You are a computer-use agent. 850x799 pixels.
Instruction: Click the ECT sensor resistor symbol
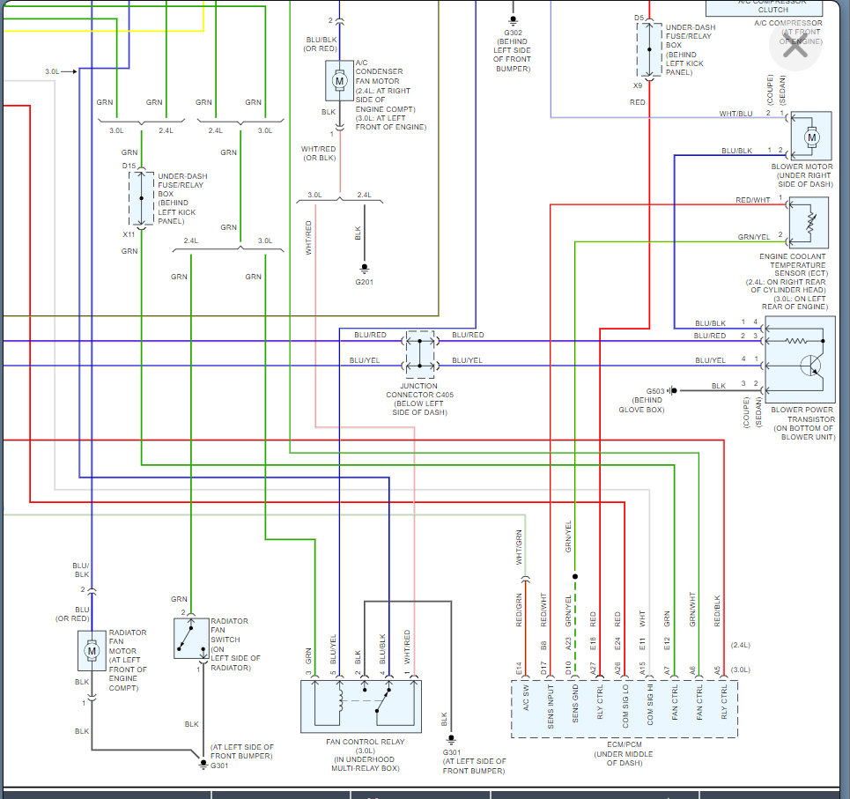click(x=810, y=222)
